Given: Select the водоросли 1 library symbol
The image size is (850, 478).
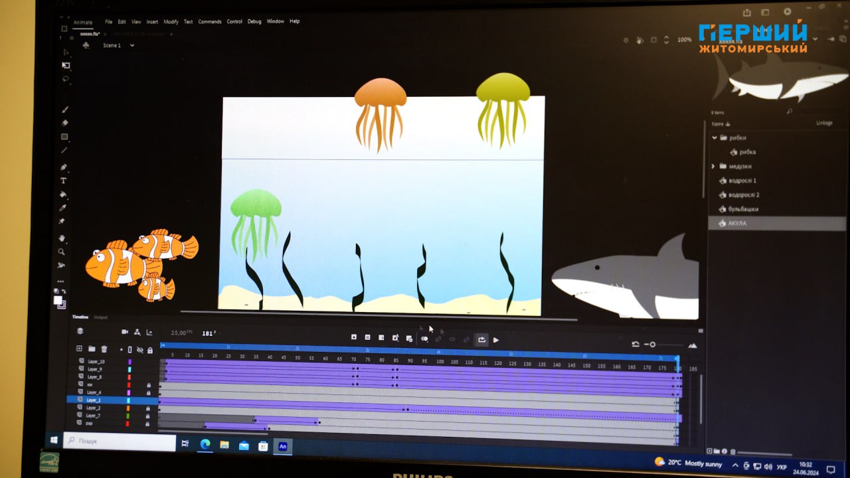Looking at the screenshot, I should (x=742, y=181).
